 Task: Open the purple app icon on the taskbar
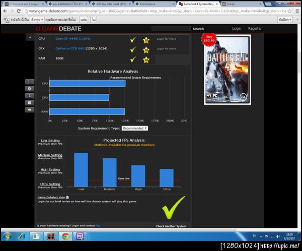(x=80, y=236)
